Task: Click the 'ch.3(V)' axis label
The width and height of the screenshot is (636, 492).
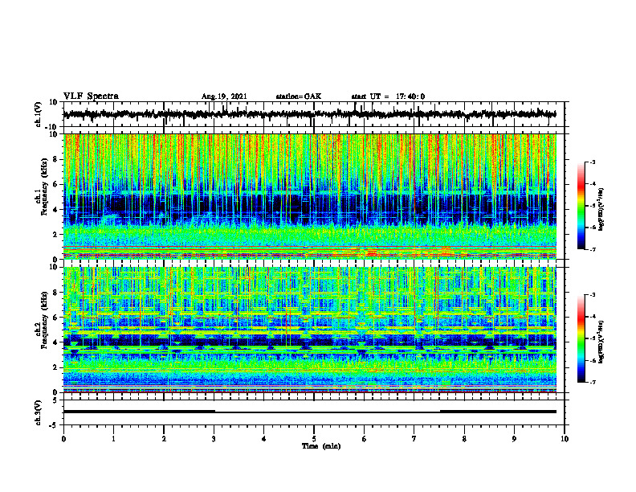Action: [39, 413]
